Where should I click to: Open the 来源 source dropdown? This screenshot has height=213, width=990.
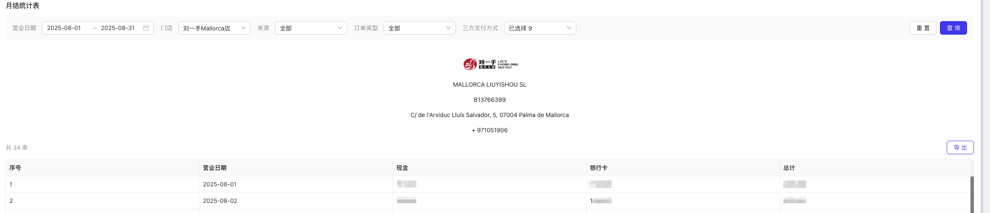[311, 28]
